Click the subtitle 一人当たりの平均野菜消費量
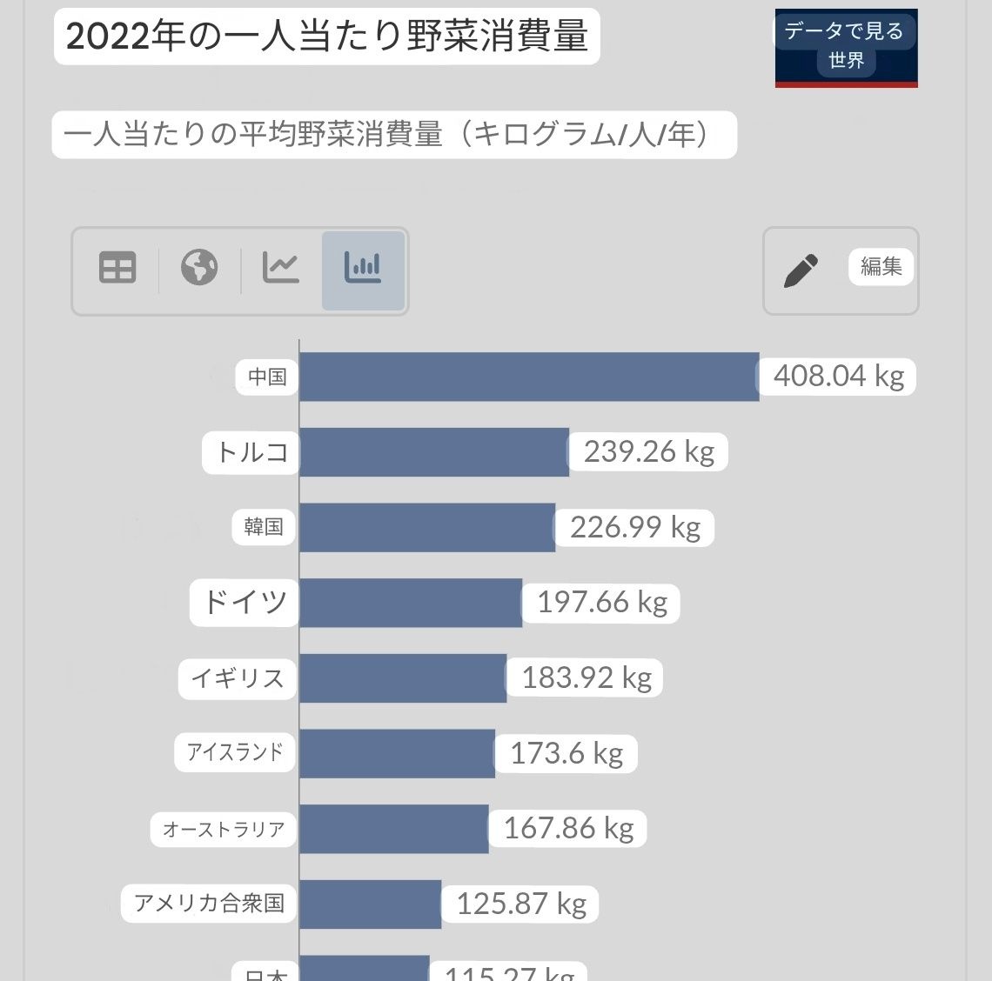Viewport: 992px width, 981px height. tap(393, 135)
